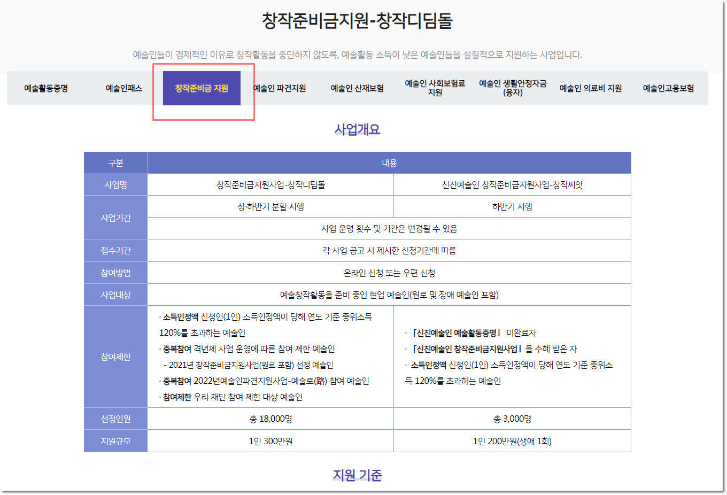
Task: Click the 참여방법 row label
Action: (115, 273)
